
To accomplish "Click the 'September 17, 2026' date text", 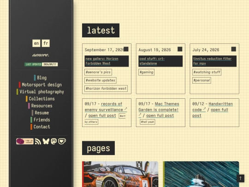I will pyautogui.click(x=104, y=50).
